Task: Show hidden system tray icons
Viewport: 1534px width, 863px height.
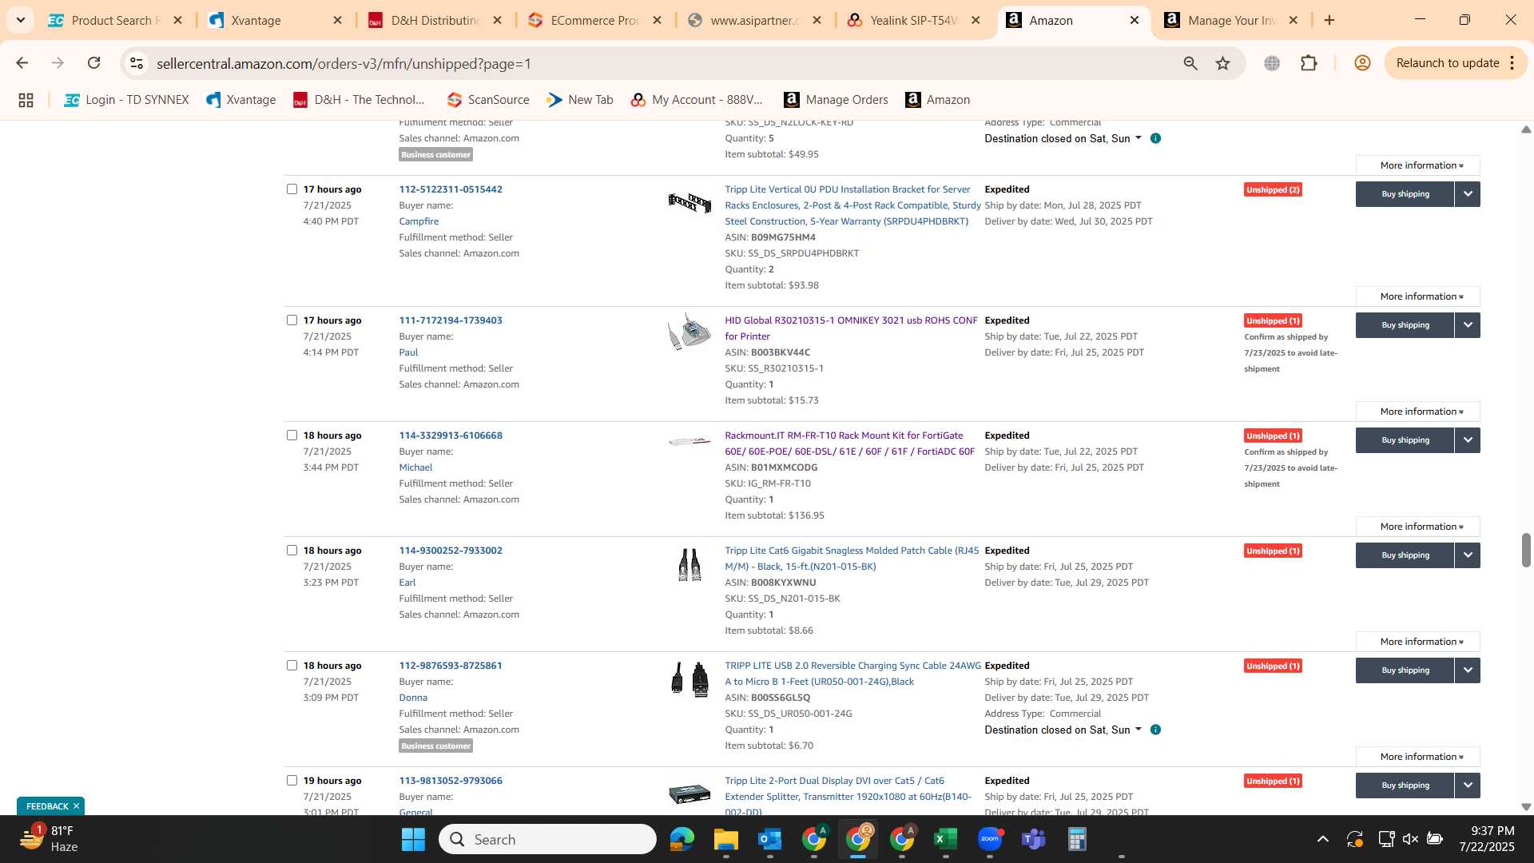Action: point(1322,839)
